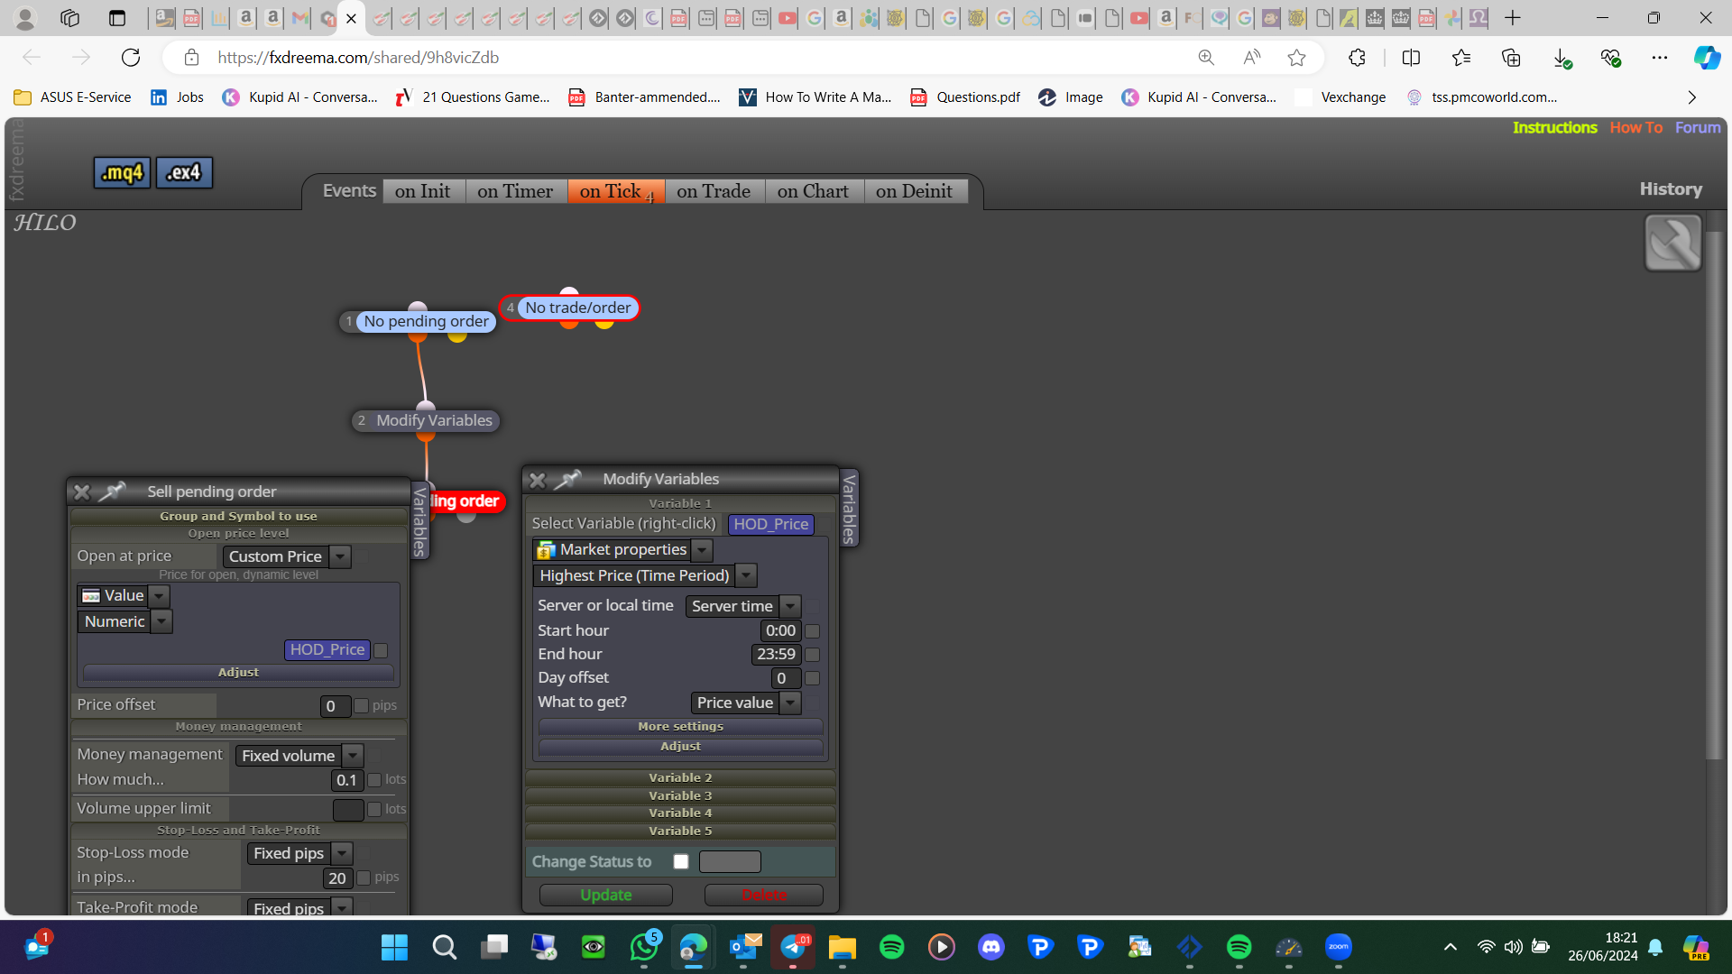Toggle the Change Status to checkbox
The image size is (1732, 974).
[681, 861]
